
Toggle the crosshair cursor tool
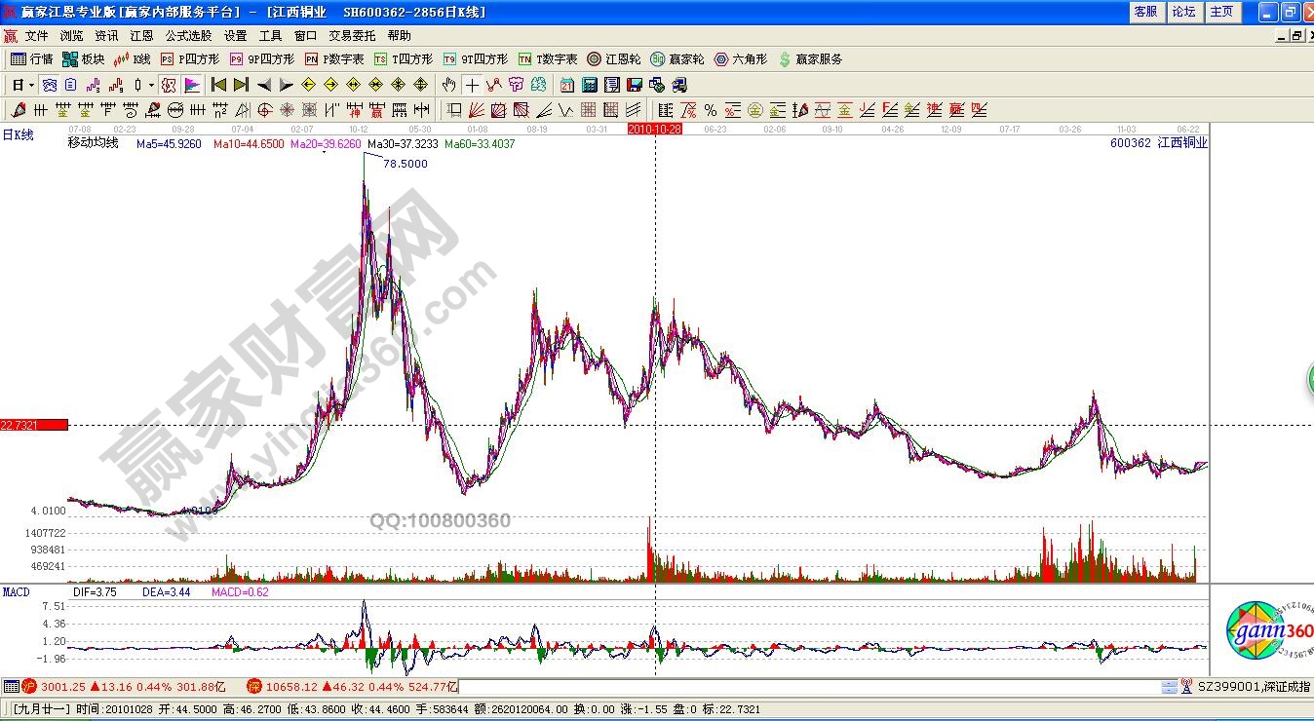pos(472,85)
